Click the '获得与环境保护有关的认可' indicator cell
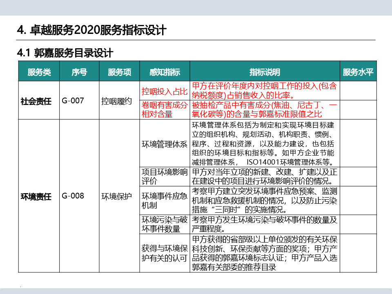This screenshot has width=392, height=294. 165,253
